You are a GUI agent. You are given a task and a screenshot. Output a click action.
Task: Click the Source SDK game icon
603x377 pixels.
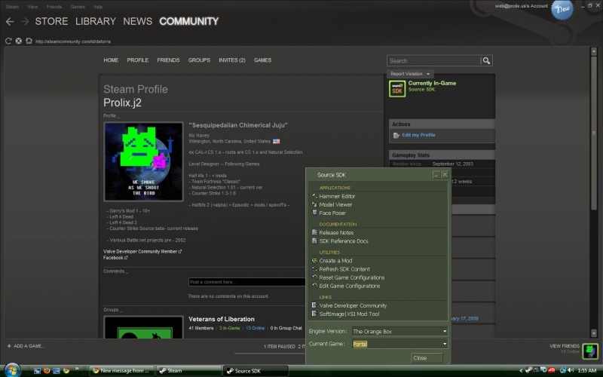coord(397,89)
